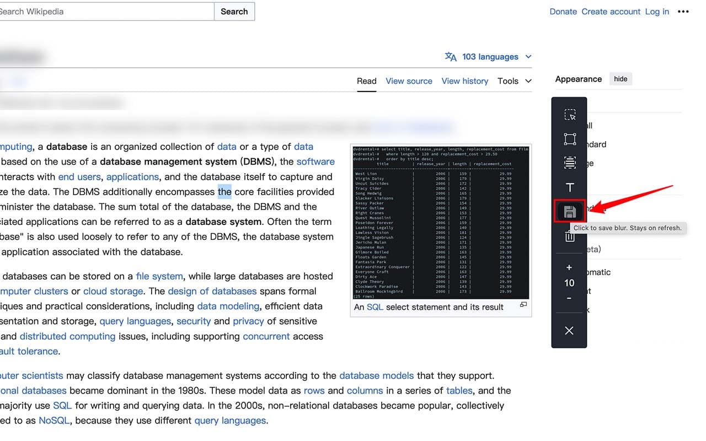Screen dimensions: 706x441
Task: Close the blur toolbar with X
Action: [x=569, y=331]
